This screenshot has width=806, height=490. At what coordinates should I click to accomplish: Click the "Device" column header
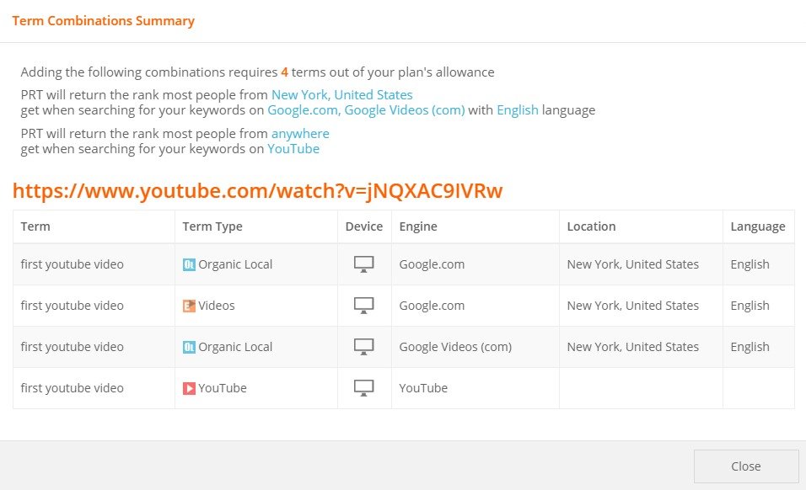pos(364,226)
